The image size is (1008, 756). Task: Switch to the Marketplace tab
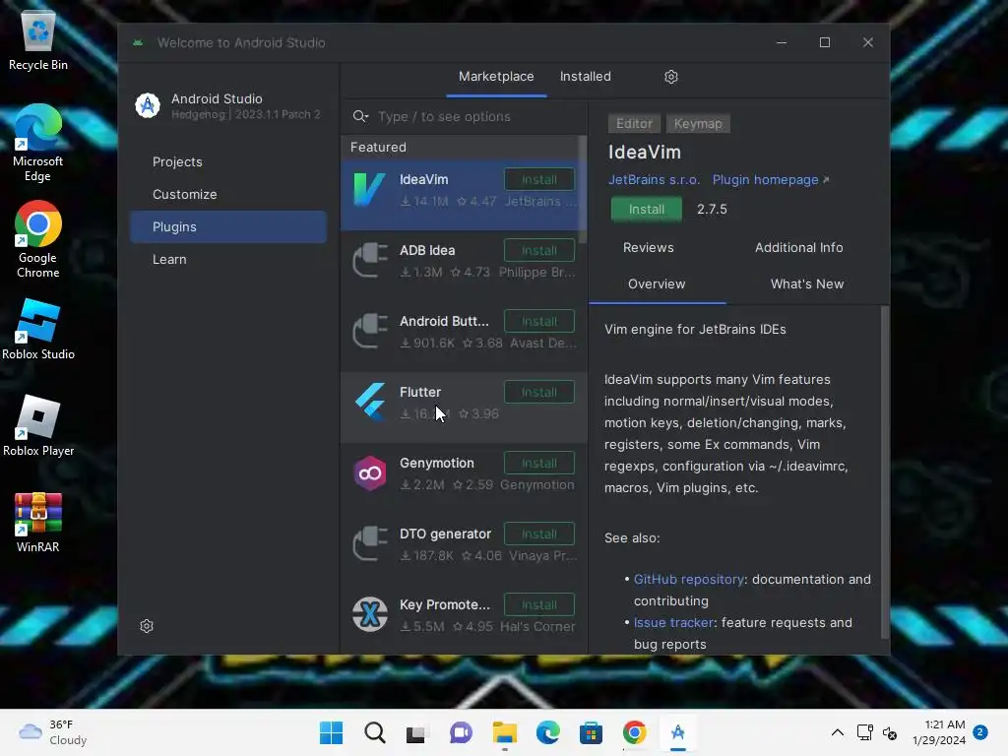(x=496, y=77)
